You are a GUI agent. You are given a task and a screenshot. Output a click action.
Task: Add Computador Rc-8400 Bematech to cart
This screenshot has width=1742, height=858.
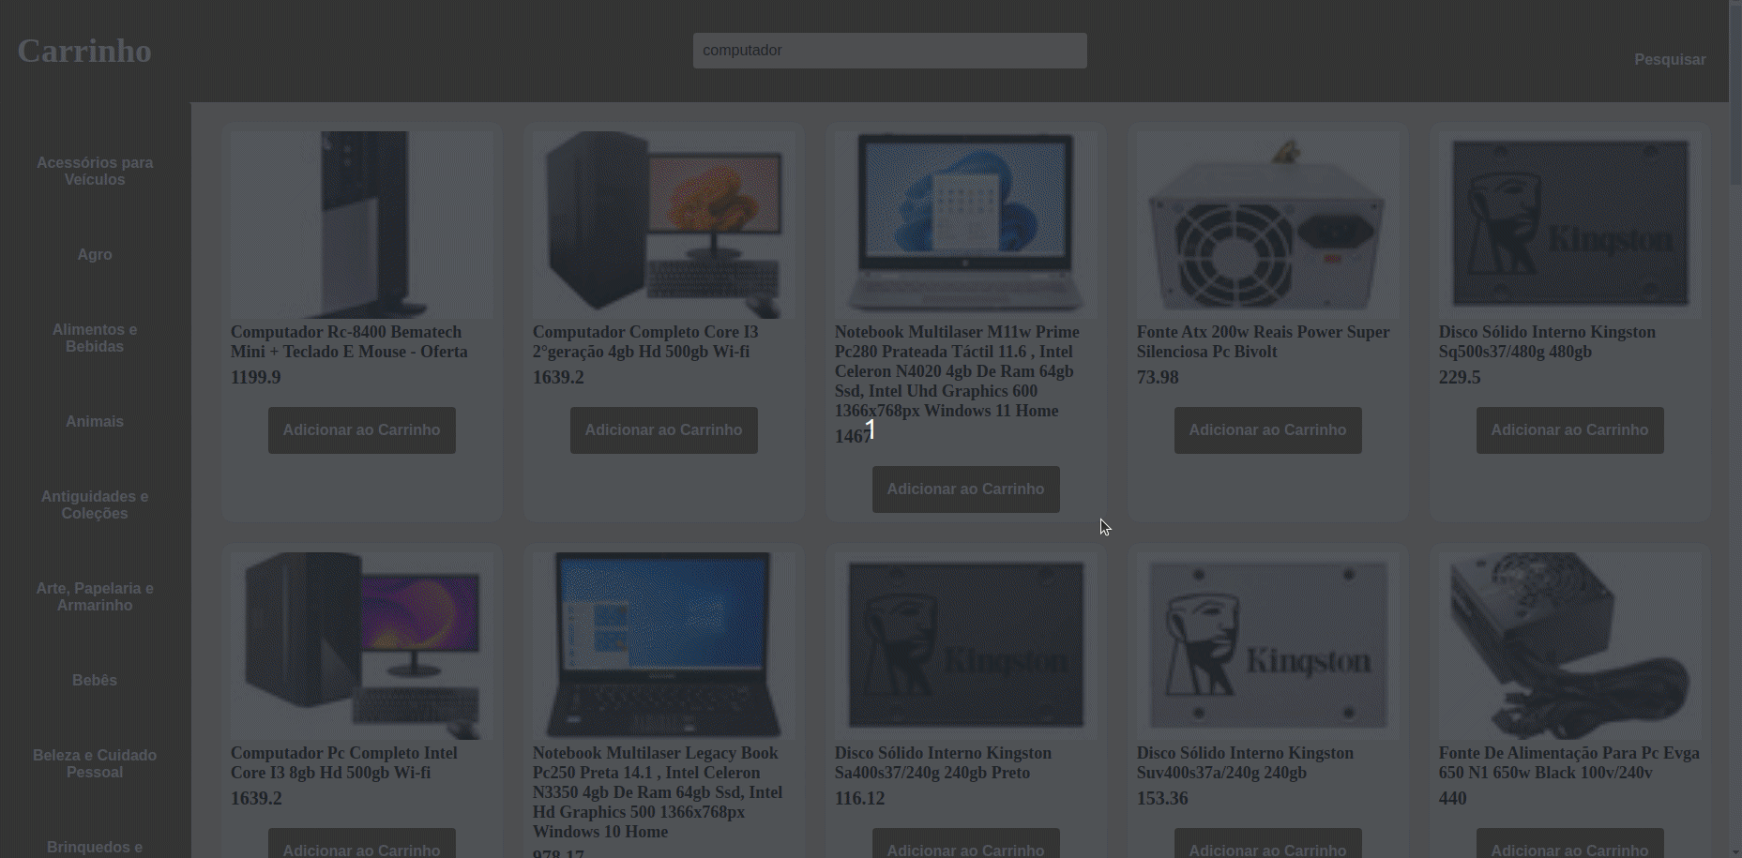pyautogui.click(x=362, y=430)
